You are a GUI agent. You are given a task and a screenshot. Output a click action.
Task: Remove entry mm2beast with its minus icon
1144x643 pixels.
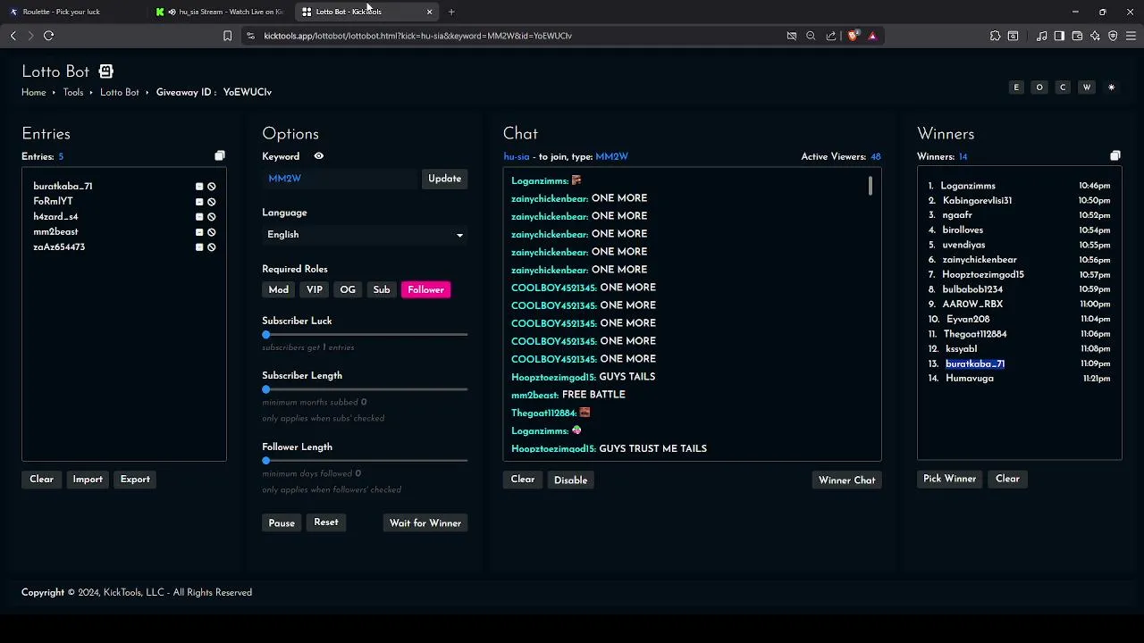point(199,232)
